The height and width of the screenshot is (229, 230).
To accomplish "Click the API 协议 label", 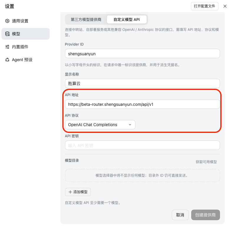I will pos(72,115).
